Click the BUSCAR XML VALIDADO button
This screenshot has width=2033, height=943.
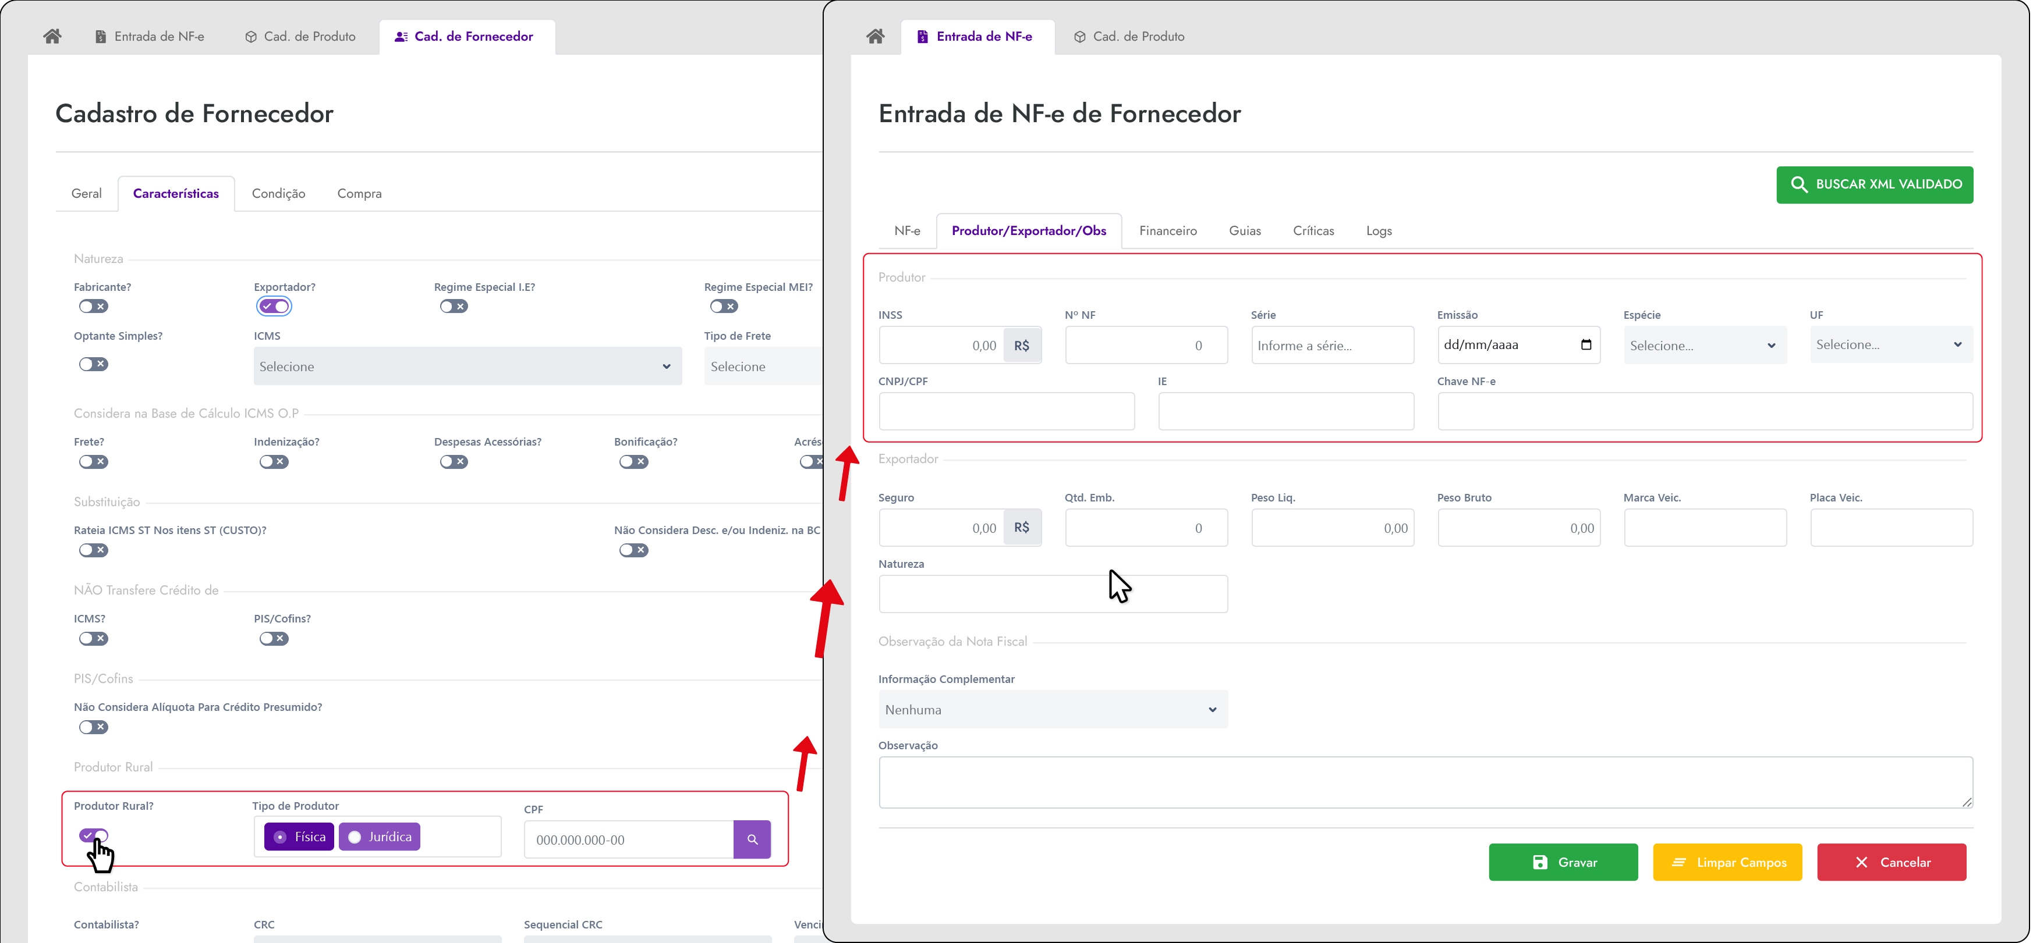(1875, 184)
